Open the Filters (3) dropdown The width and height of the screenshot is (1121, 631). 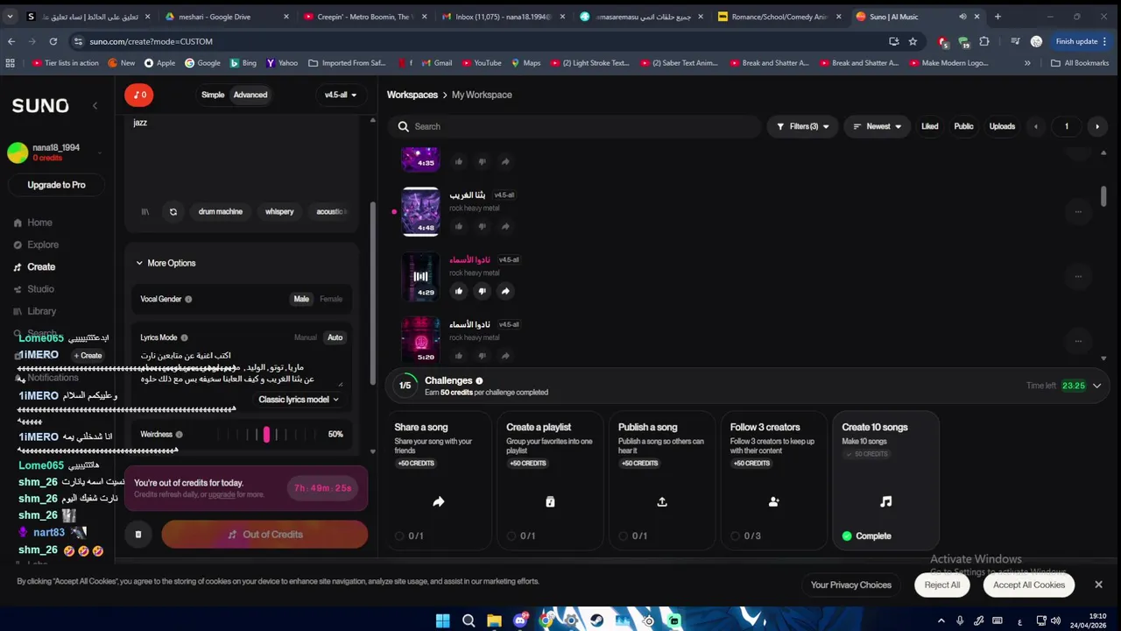tap(802, 126)
